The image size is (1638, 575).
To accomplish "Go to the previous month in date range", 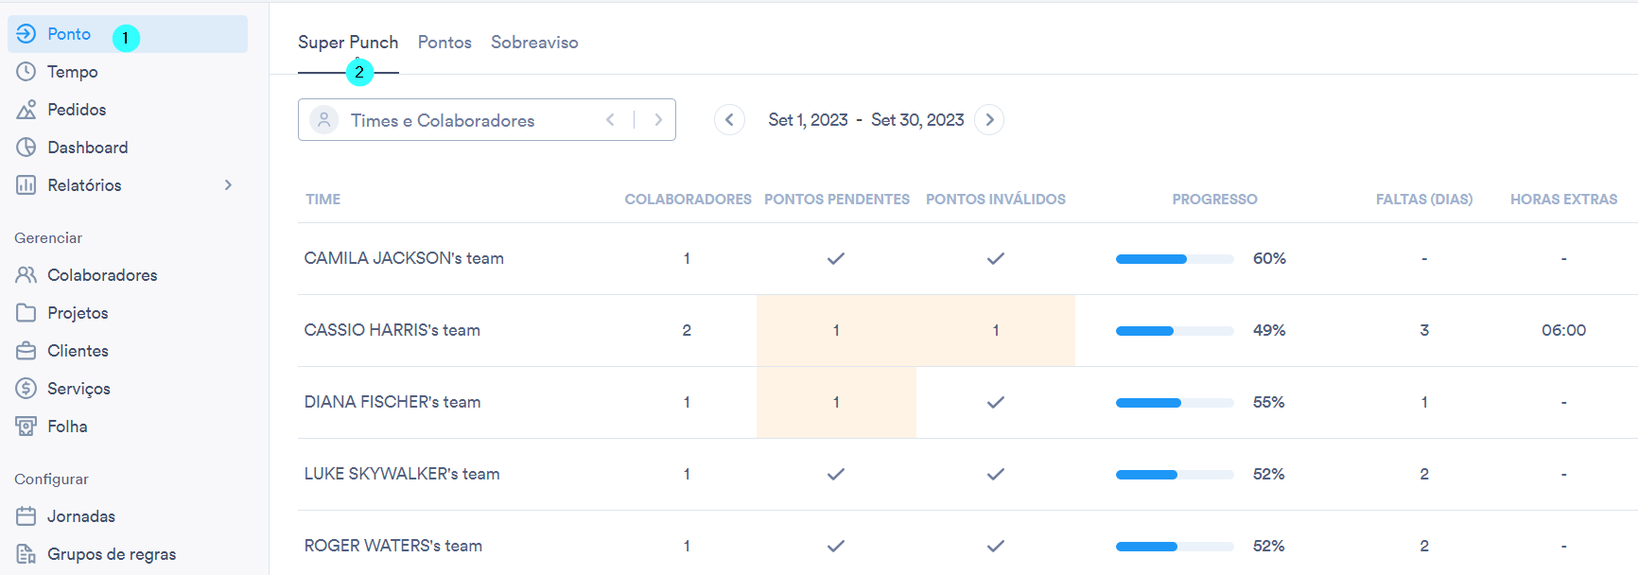I will (729, 120).
